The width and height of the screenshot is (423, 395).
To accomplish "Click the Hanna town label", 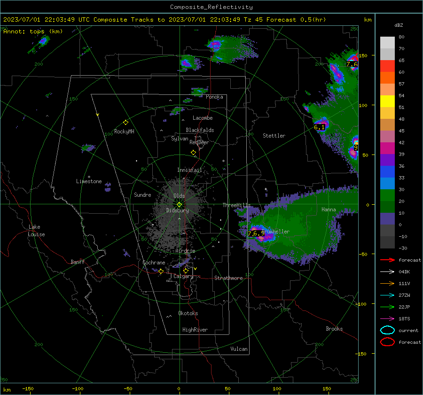I will coord(329,209).
